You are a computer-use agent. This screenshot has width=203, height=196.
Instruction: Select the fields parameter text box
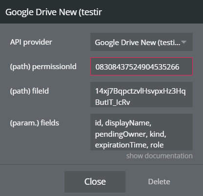coord(142,132)
